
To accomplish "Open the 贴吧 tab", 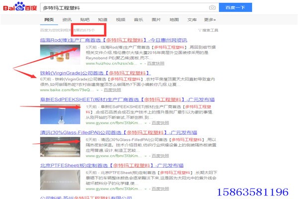I will point(85,19).
